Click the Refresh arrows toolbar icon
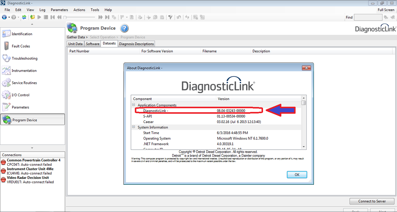This screenshot has width=397, height=212. (x=187, y=17)
